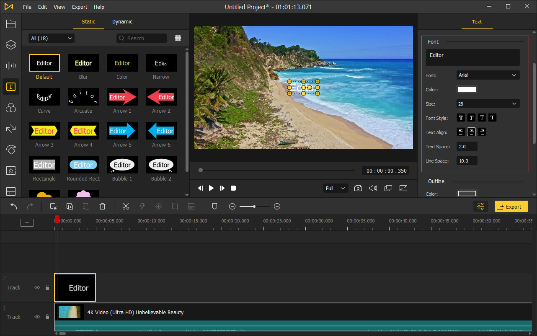Screen dimensions: 537x336
Task: Switch to the Dynamic text tab
Action: 122,21
